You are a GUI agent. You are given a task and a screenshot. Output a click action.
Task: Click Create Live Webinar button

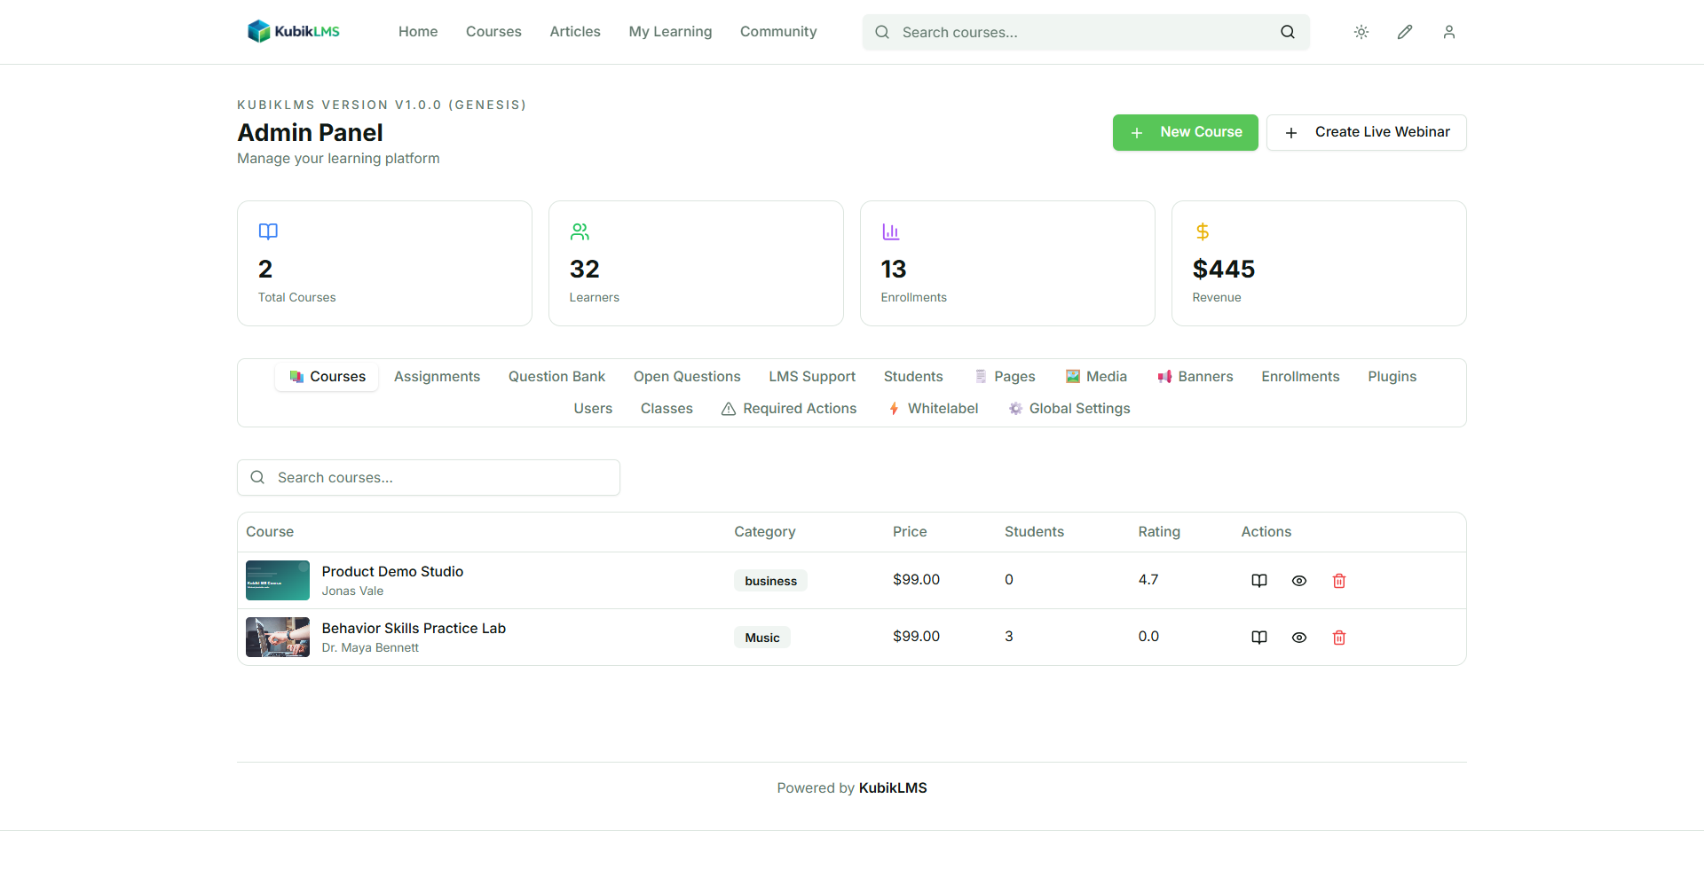pos(1367,132)
